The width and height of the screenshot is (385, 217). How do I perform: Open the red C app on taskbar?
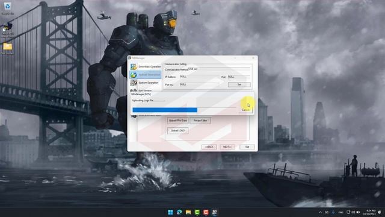[206, 212]
